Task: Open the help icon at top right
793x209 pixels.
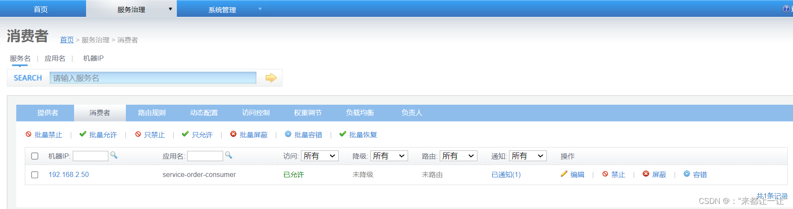Action: (786, 9)
